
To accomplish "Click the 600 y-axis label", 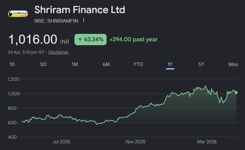I will 12,122.
